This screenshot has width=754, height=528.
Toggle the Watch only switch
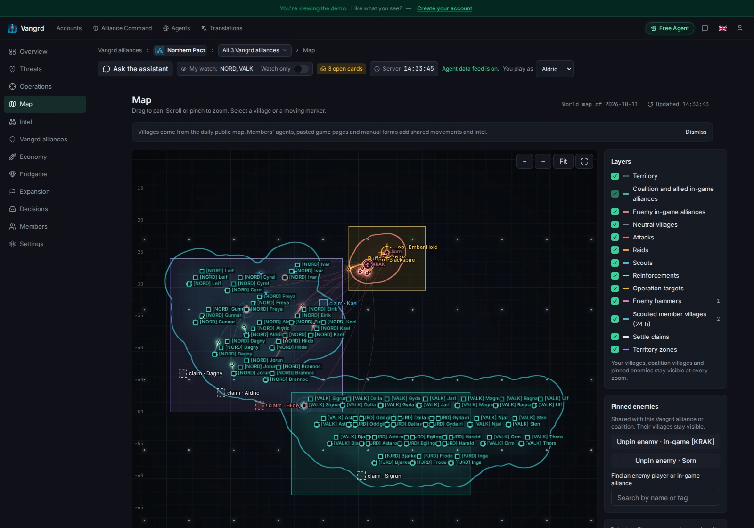coord(301,69)
